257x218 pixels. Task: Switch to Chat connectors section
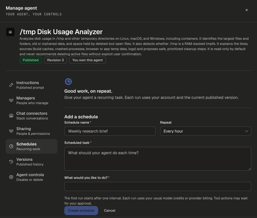click(x=32, y=116)
